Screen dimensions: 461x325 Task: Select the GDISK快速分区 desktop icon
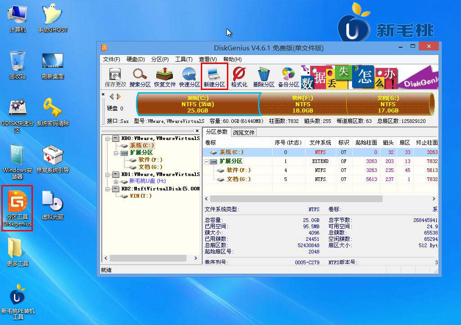coord(18,115)
